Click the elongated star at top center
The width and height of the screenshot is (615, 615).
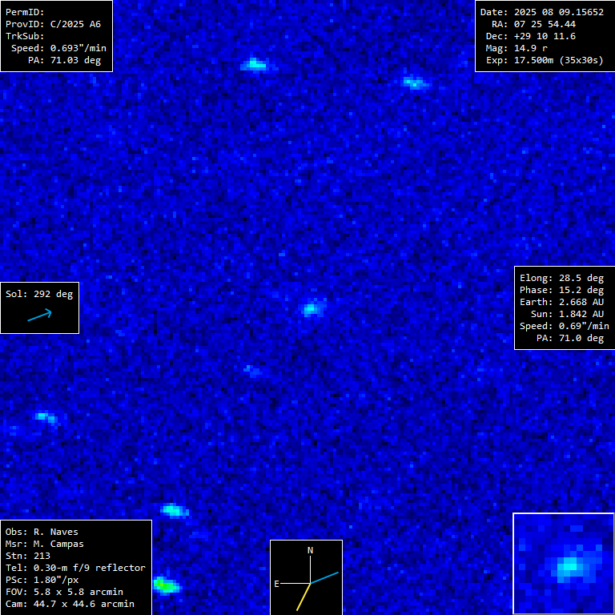(x=255, y=64)
